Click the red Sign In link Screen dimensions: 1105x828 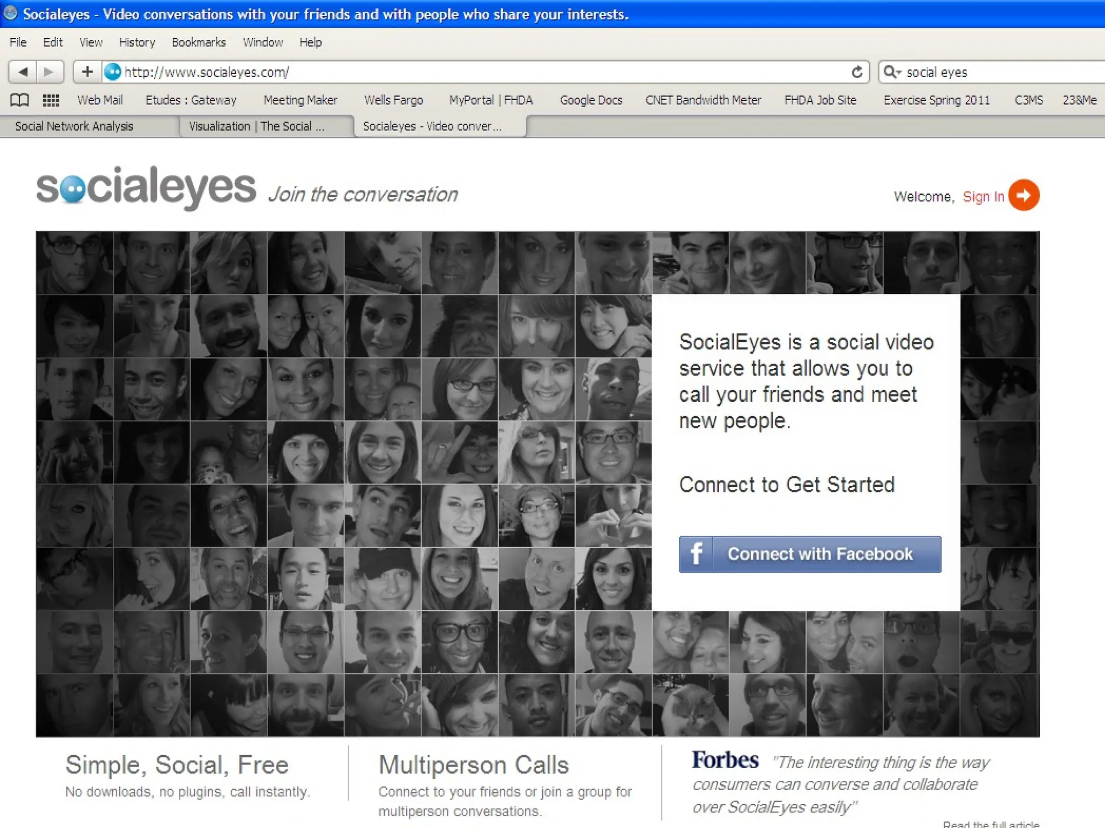(x=983, y=197)
